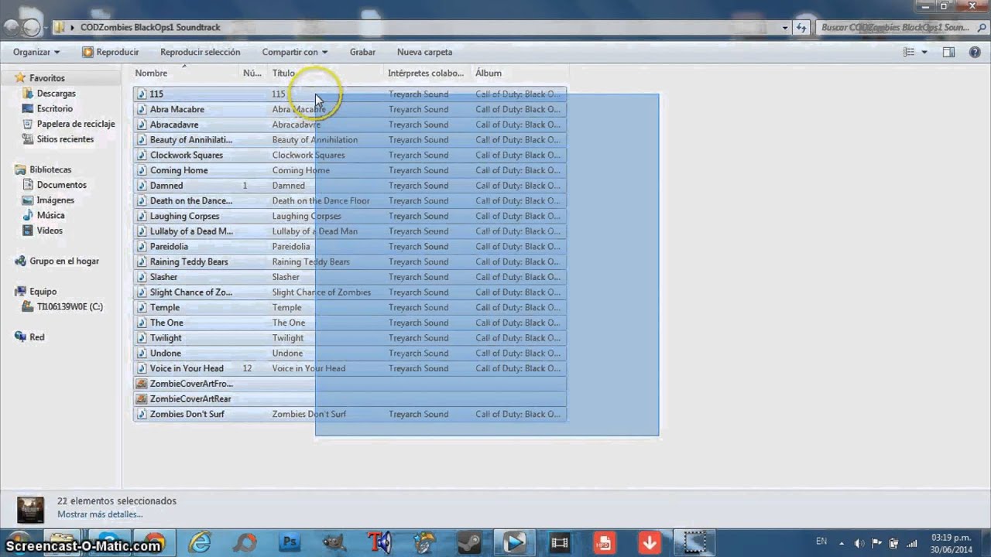Screen dimensions: 991x557
Task: Select Equipo in the navigation pane
Action: click(43, 292)
